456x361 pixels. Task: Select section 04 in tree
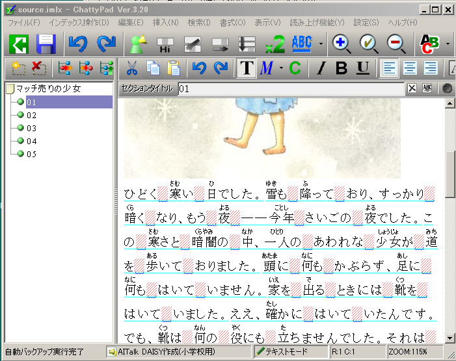[31, 142]
